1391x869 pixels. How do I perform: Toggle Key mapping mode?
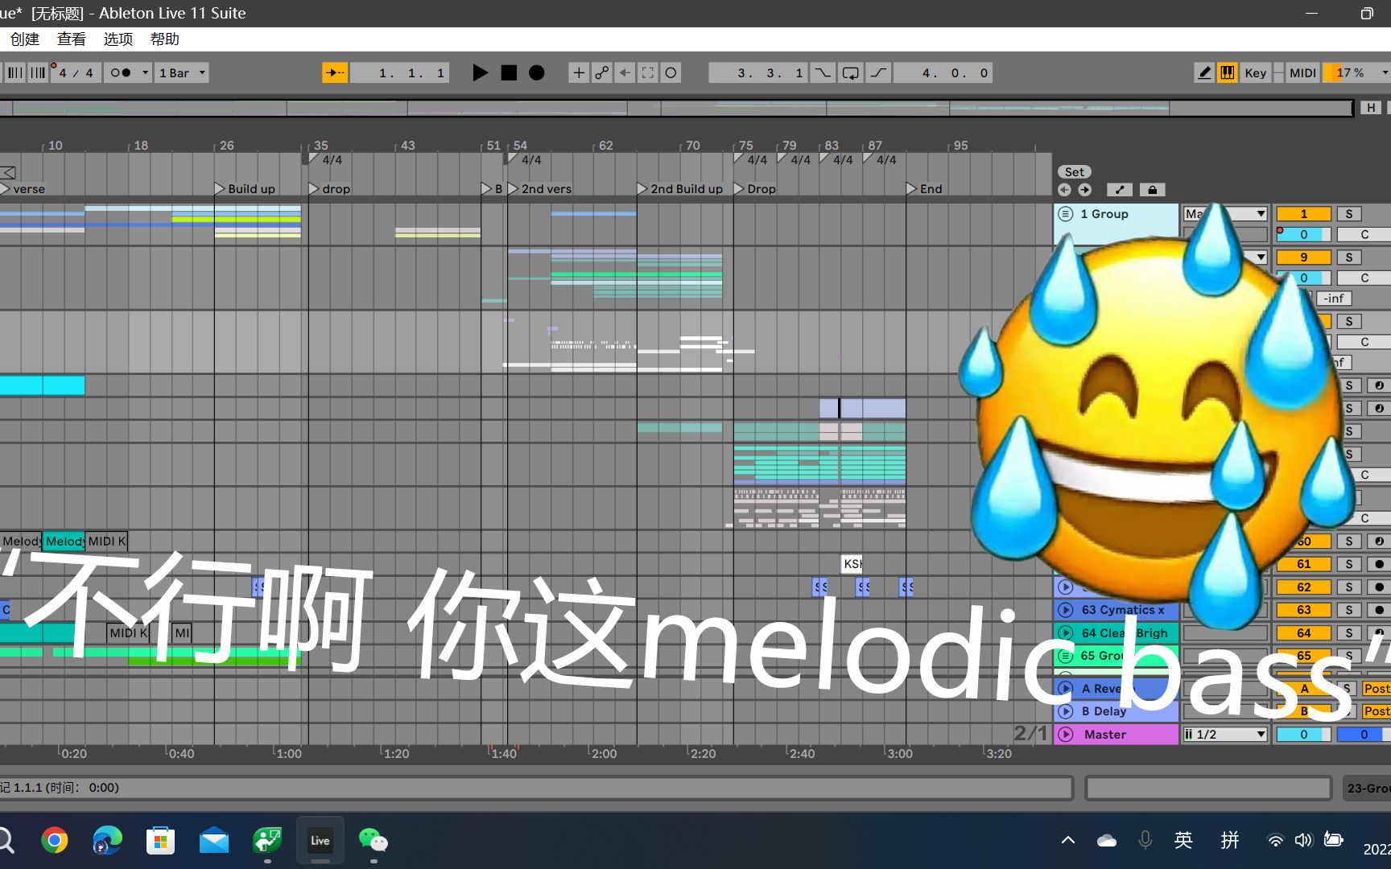tap(1255, 72)
